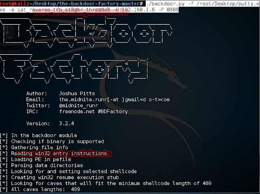Click the port value '8080'
This screenshot has height=194, width=260.
[x=172, y=10]
